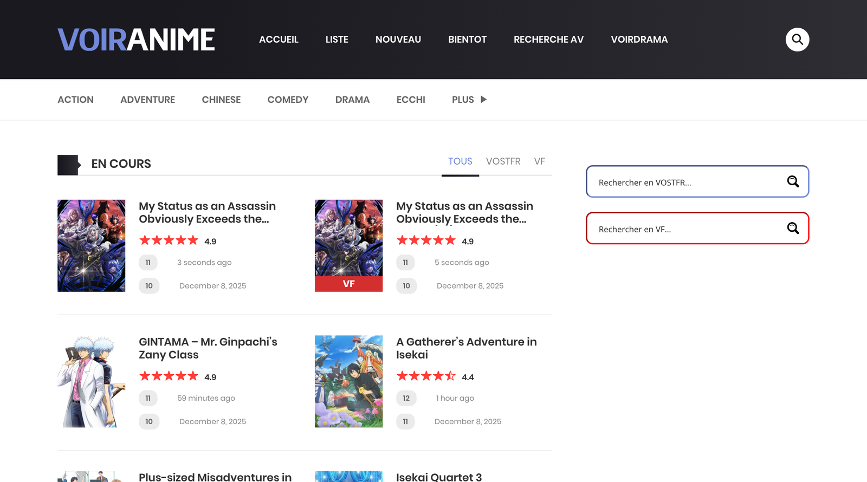867x482 pixels.
Task: Click '5 seconds ago' timestamp
Action: coord(462,263)
